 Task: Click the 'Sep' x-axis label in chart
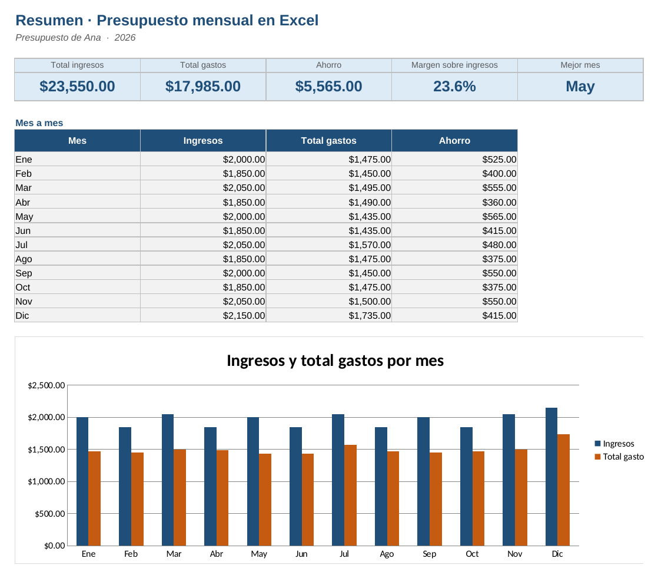click(429, 554)
